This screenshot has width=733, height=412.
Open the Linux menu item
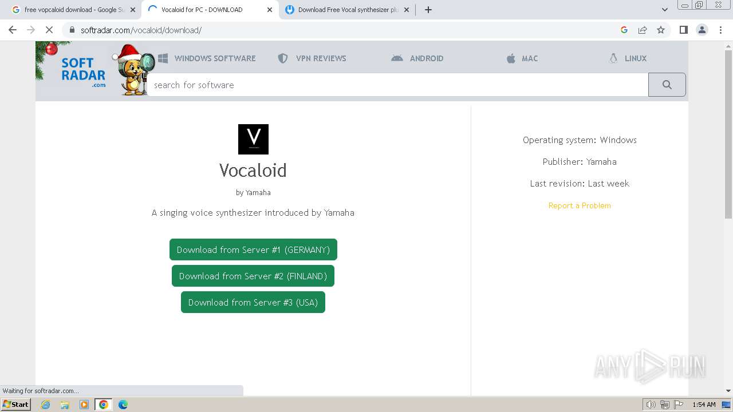point(628,58)
